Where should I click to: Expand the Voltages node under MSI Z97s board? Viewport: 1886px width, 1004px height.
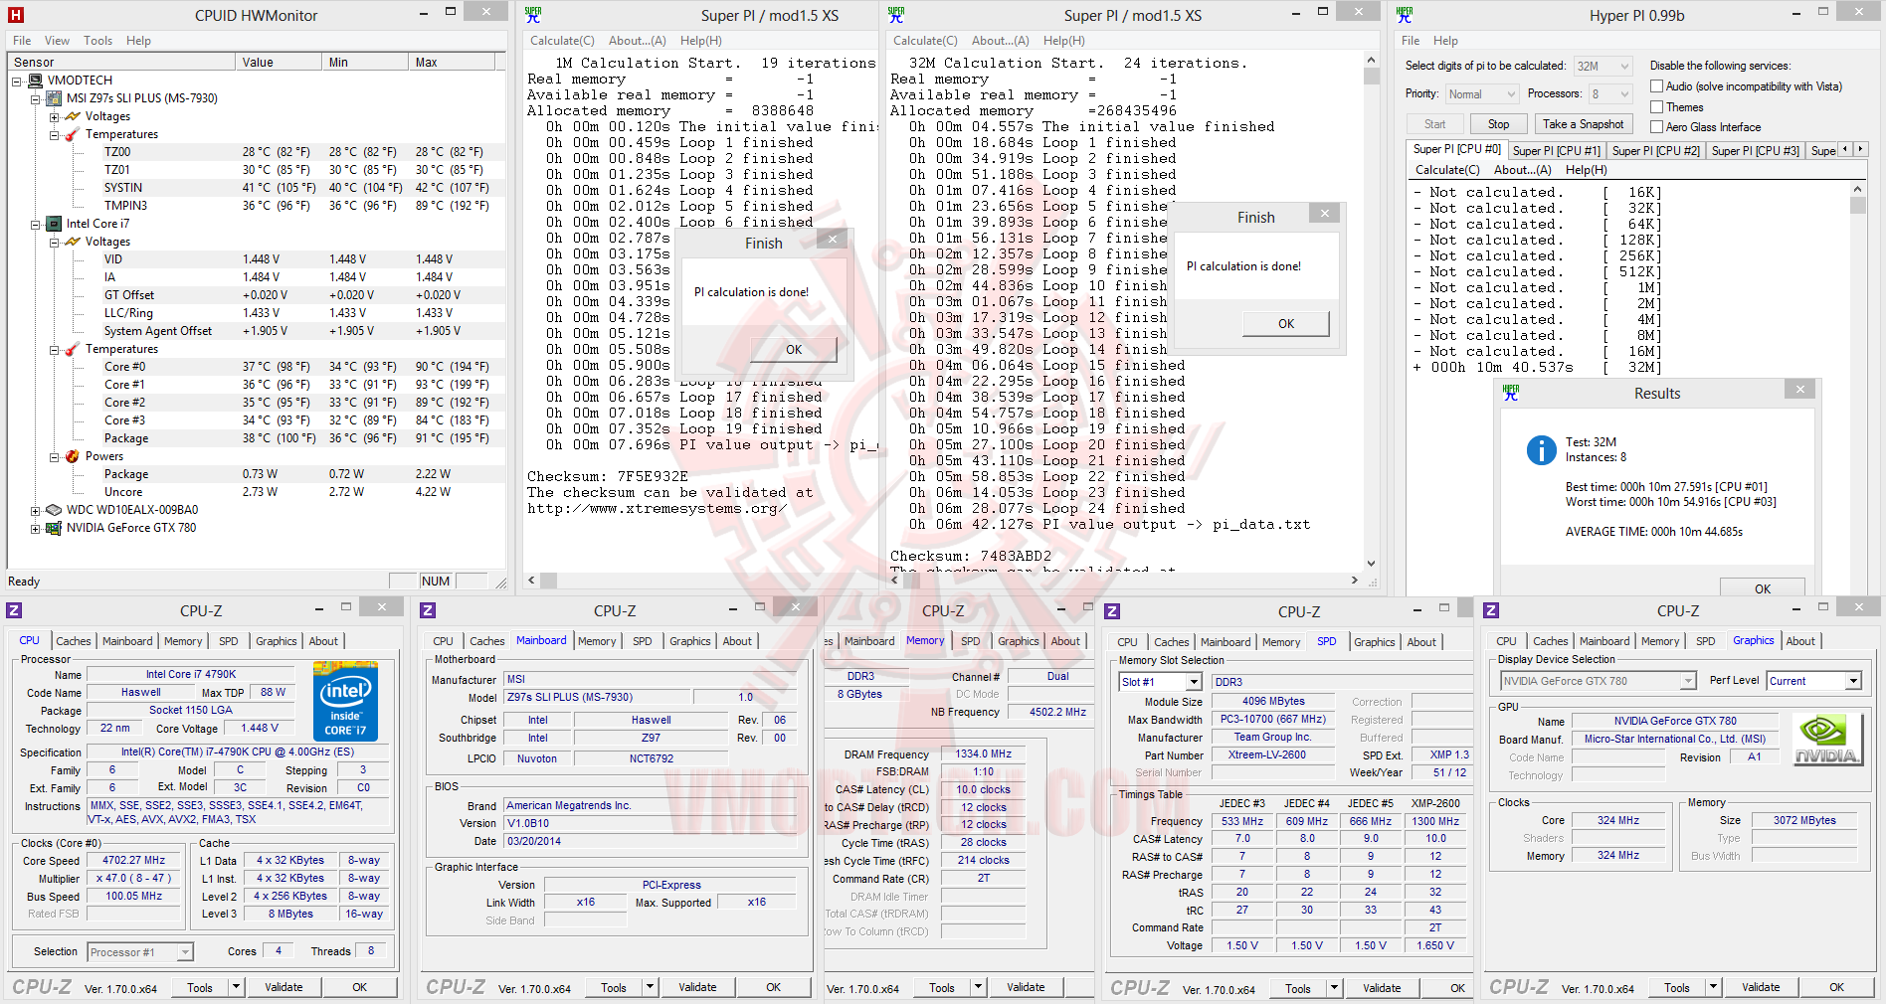click(x=55, y=117)
